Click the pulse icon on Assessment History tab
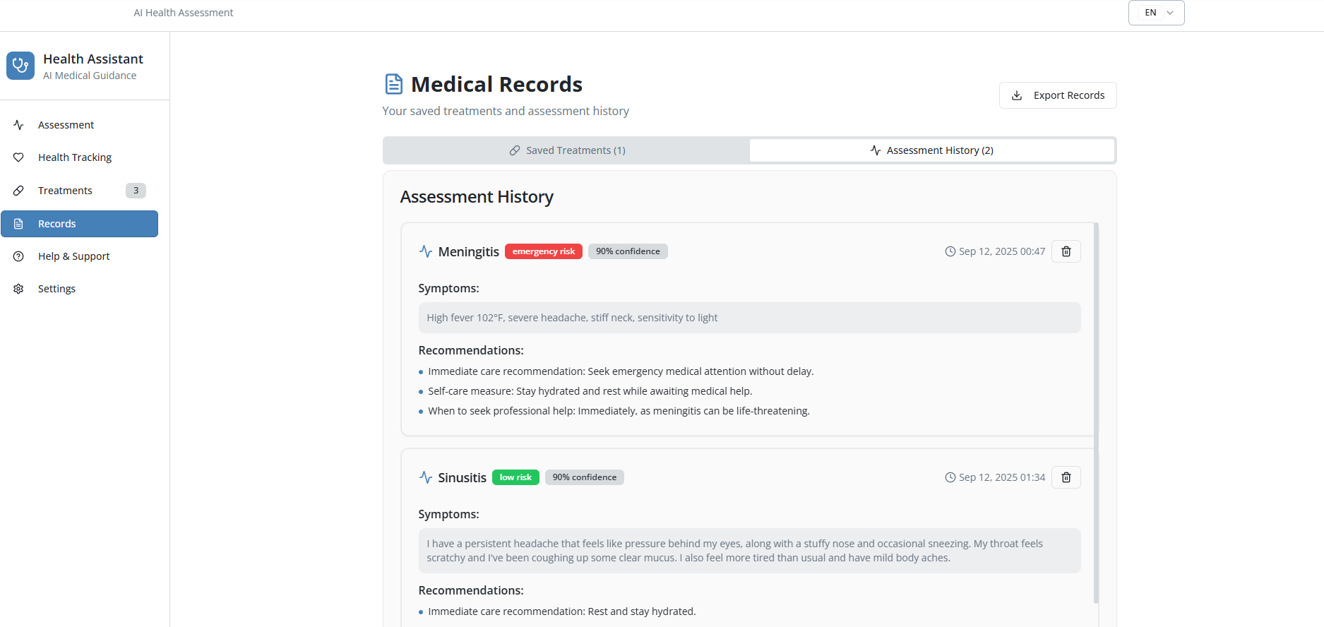1324x627 pixels. [x=876, y=150]
